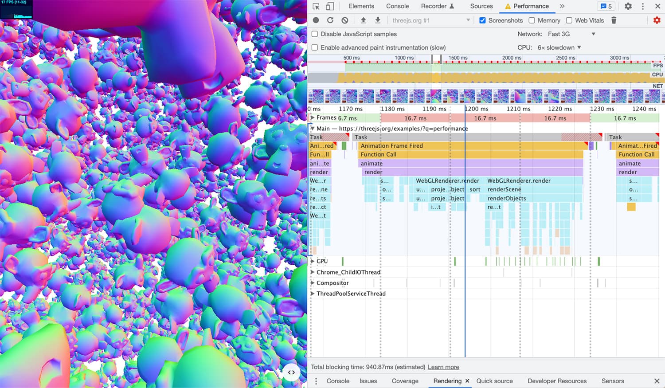Viewport: 665px width, 388px height.
Task: Click the code view button on the page
Action: point(291,372)
